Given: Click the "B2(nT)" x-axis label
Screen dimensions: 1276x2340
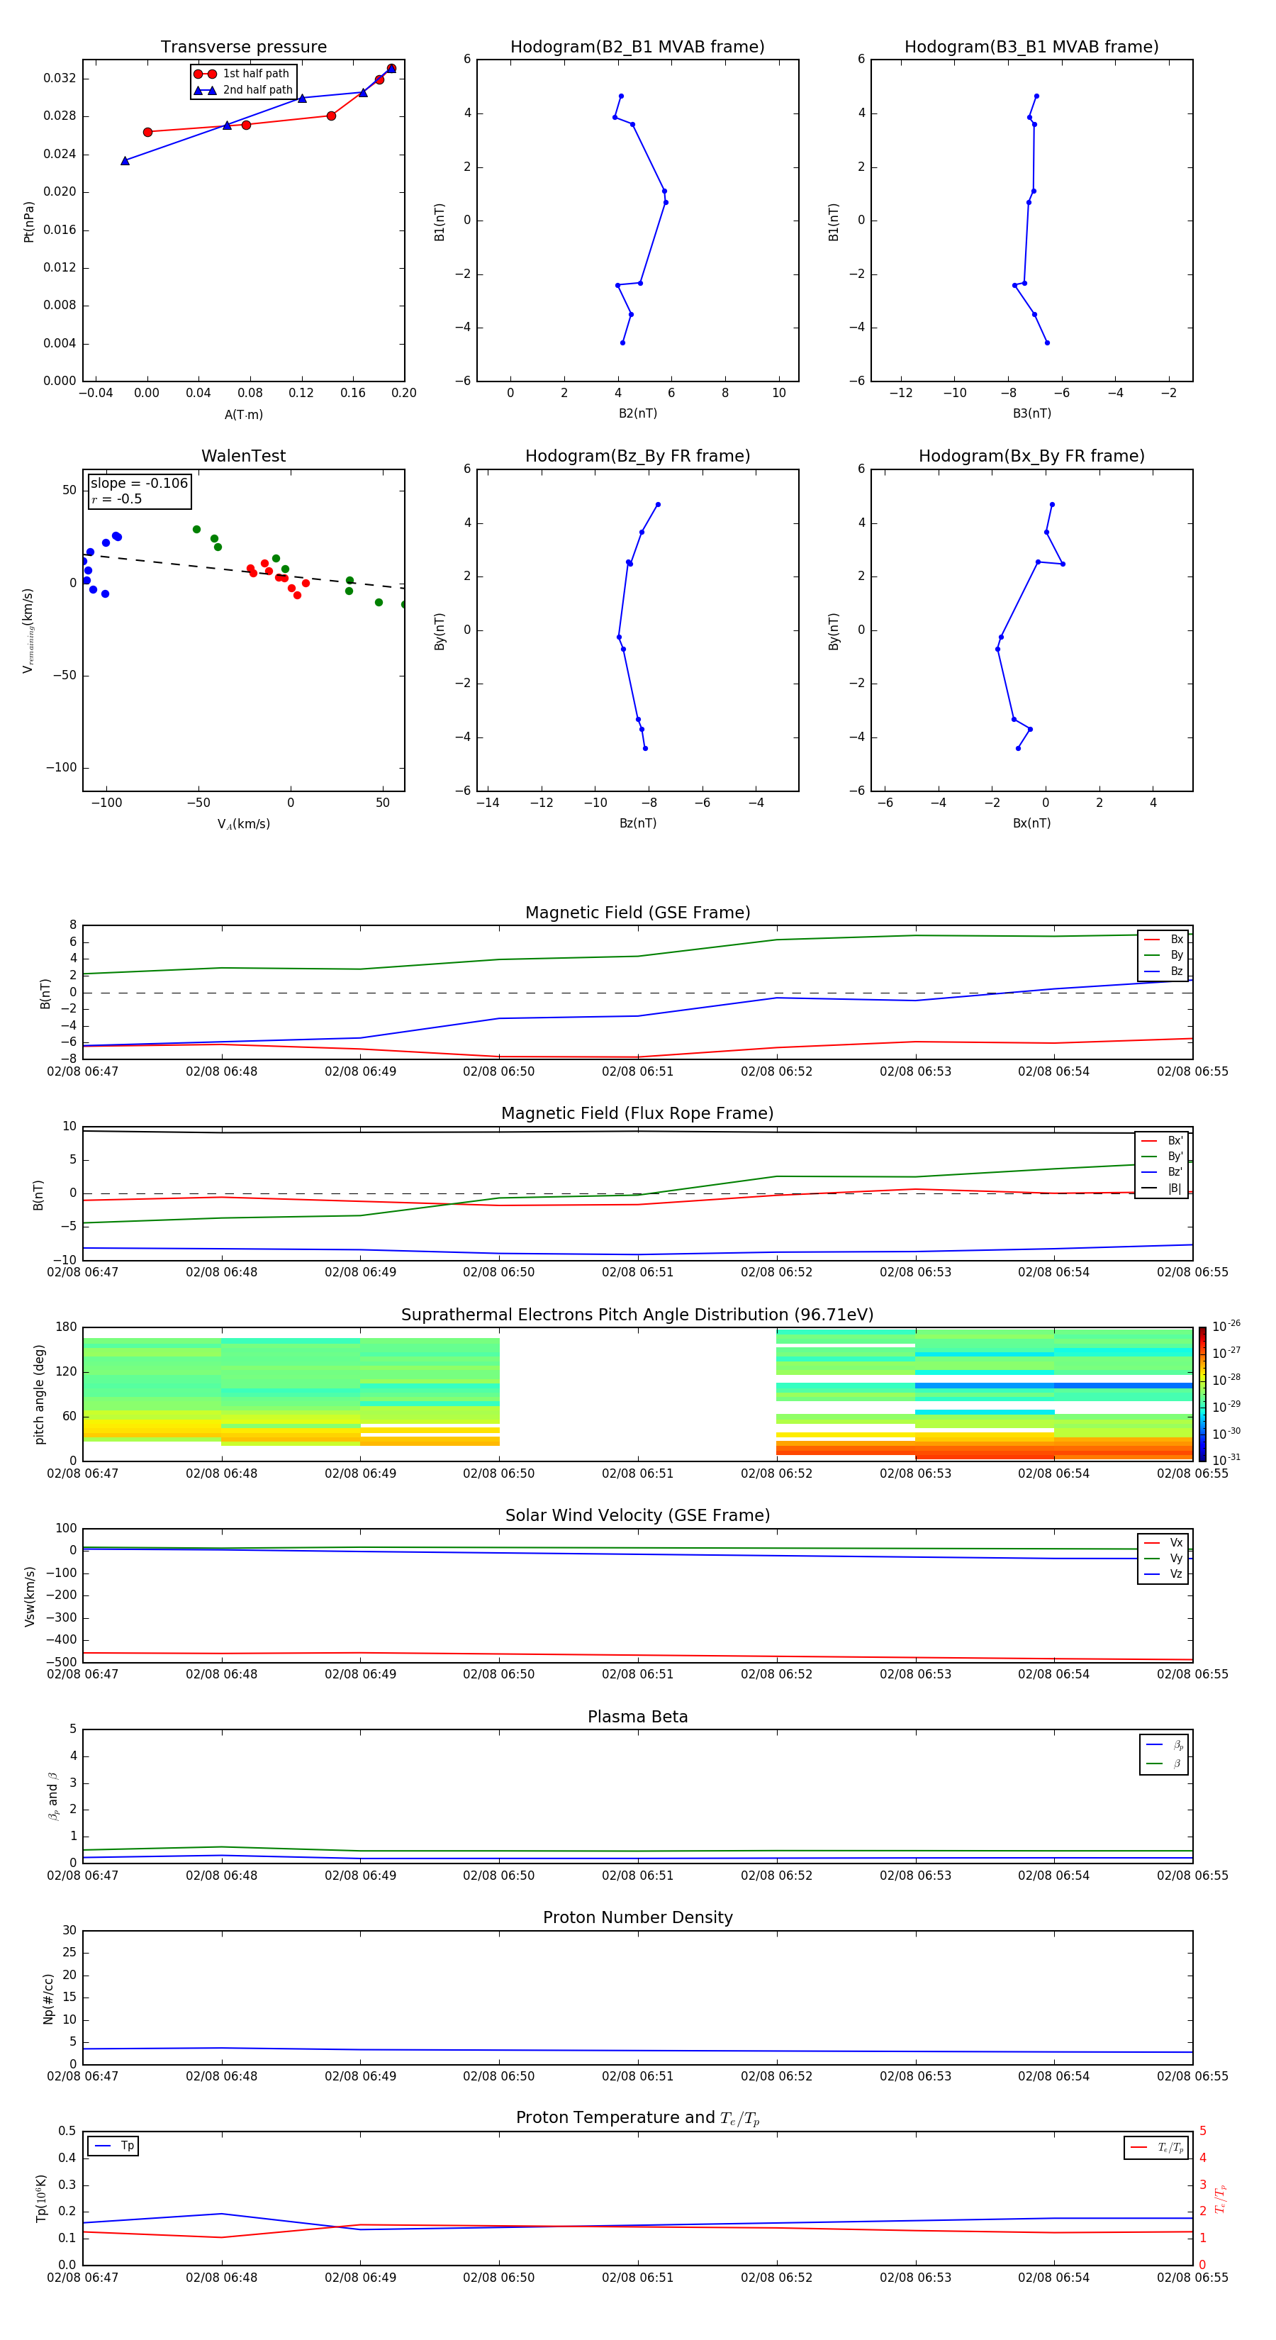Looking at the screenshot, I should pos(637,413).
